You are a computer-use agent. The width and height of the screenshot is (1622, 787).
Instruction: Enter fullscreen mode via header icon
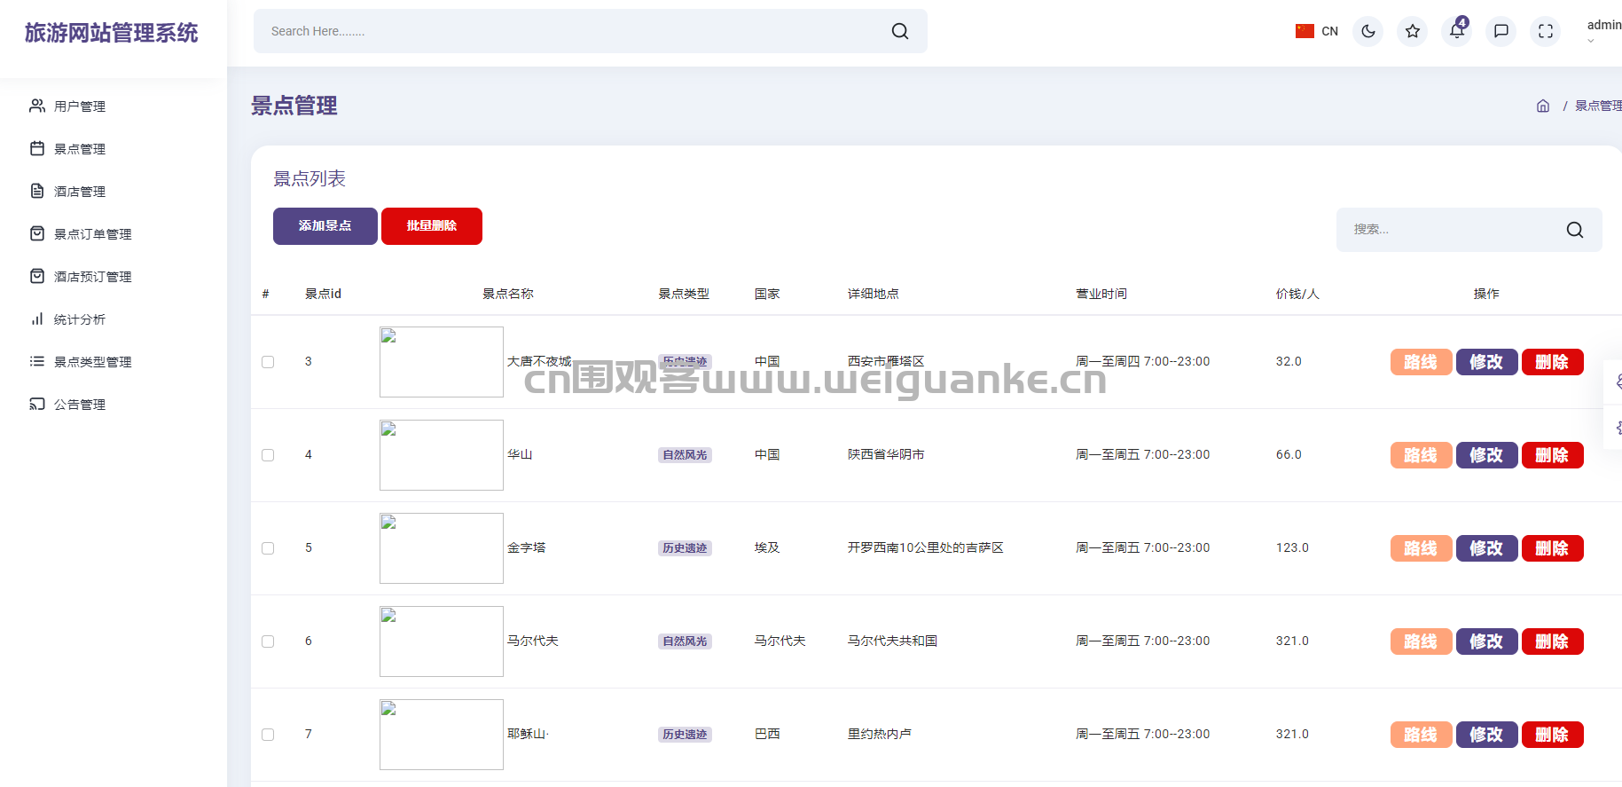pos(1545,32)
